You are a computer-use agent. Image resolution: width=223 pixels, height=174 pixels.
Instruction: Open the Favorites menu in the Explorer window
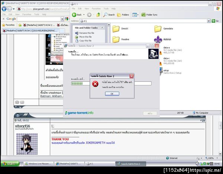coord(96,9)
